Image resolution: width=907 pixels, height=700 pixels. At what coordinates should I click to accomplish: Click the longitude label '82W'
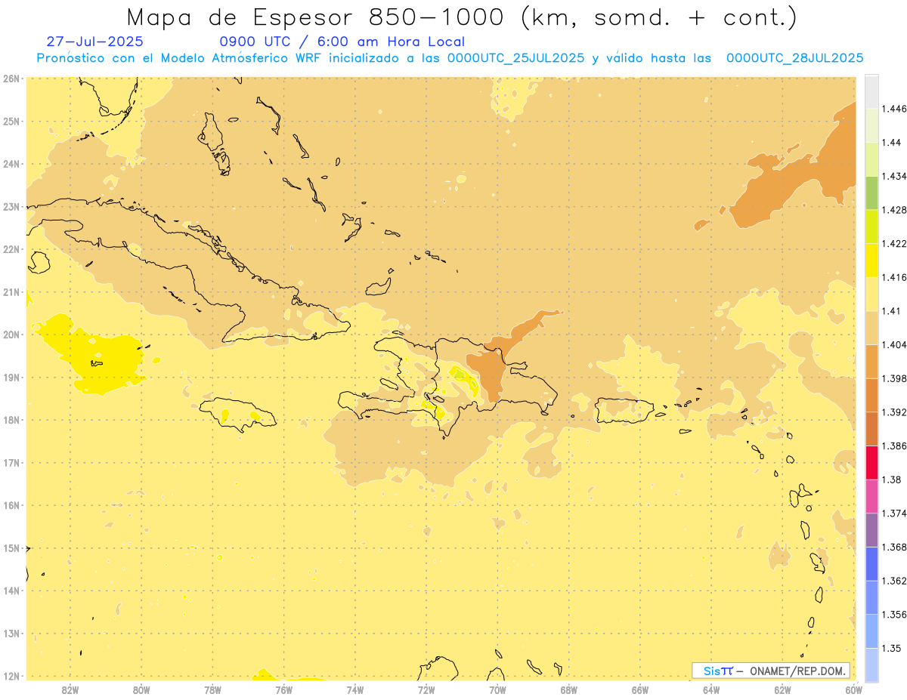click(x=70, y=689)
